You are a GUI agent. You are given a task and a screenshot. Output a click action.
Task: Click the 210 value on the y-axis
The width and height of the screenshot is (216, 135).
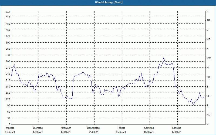pyautogui.click(x=8, y=80)
